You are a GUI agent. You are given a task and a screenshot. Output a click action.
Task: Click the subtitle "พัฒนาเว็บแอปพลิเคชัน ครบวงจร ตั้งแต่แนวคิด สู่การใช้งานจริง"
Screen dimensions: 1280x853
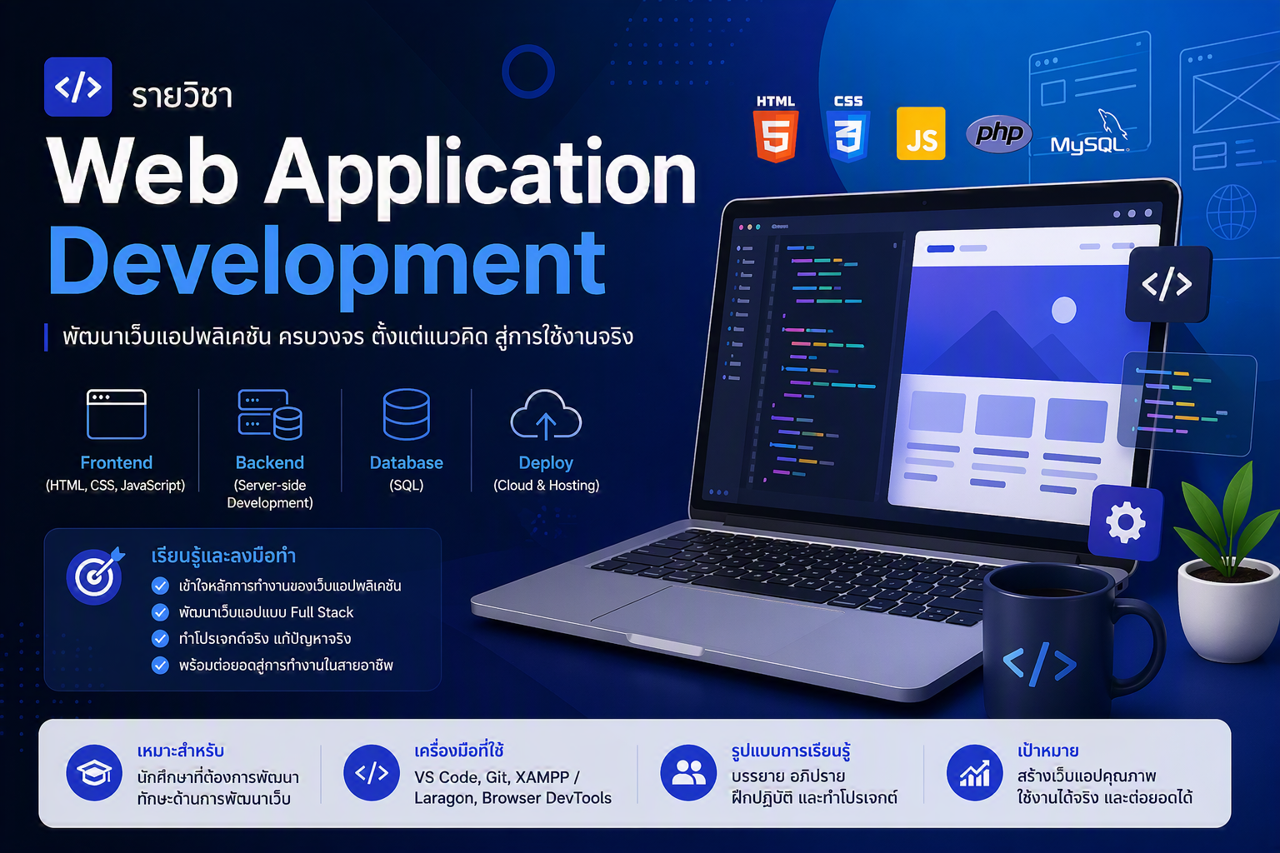[347, 337]
